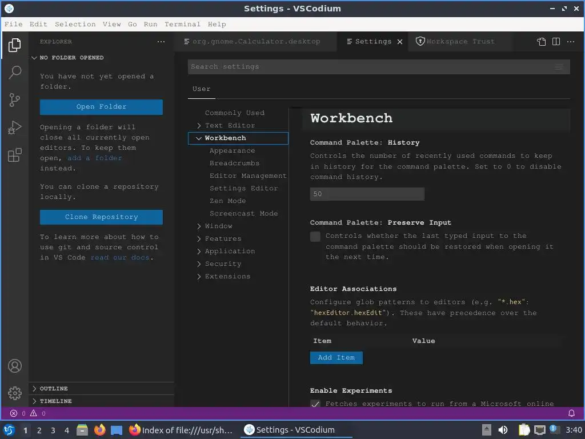Switch to Firefox 'Index of file' window

click(181, 430)
